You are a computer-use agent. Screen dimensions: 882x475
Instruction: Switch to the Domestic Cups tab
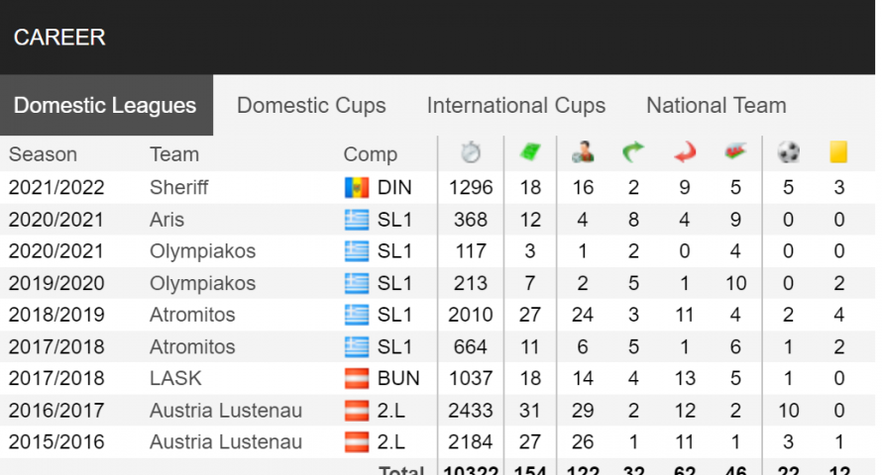[311, 106]
